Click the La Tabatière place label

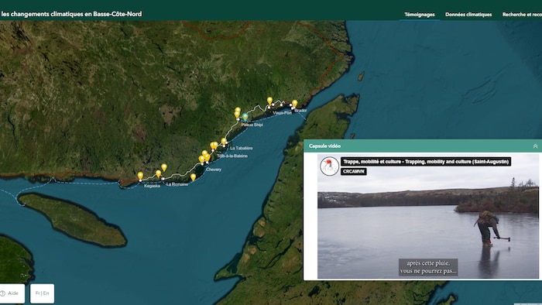[x=242, y=148]
